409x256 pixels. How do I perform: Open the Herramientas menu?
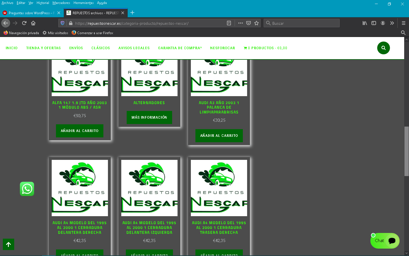(x=84, y=3)
